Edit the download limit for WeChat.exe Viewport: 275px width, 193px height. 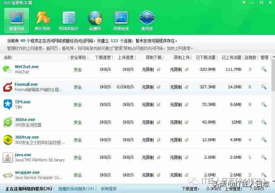coord(159,69)
